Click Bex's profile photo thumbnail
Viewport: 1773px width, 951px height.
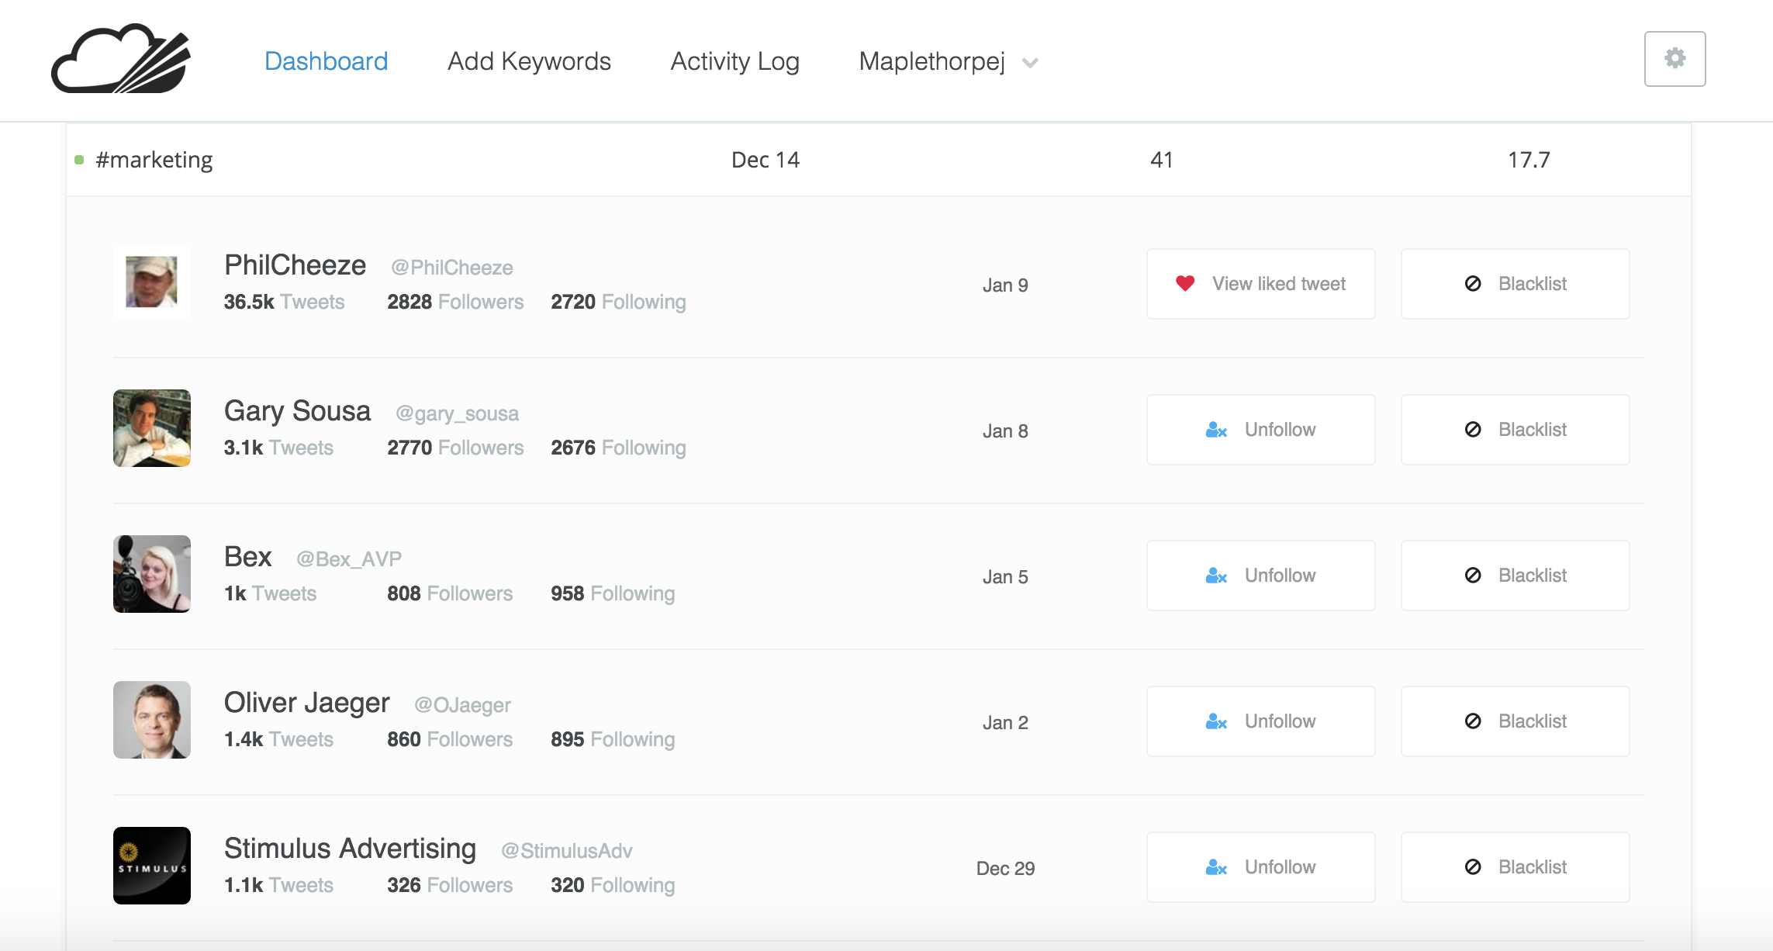click(152, 574)
